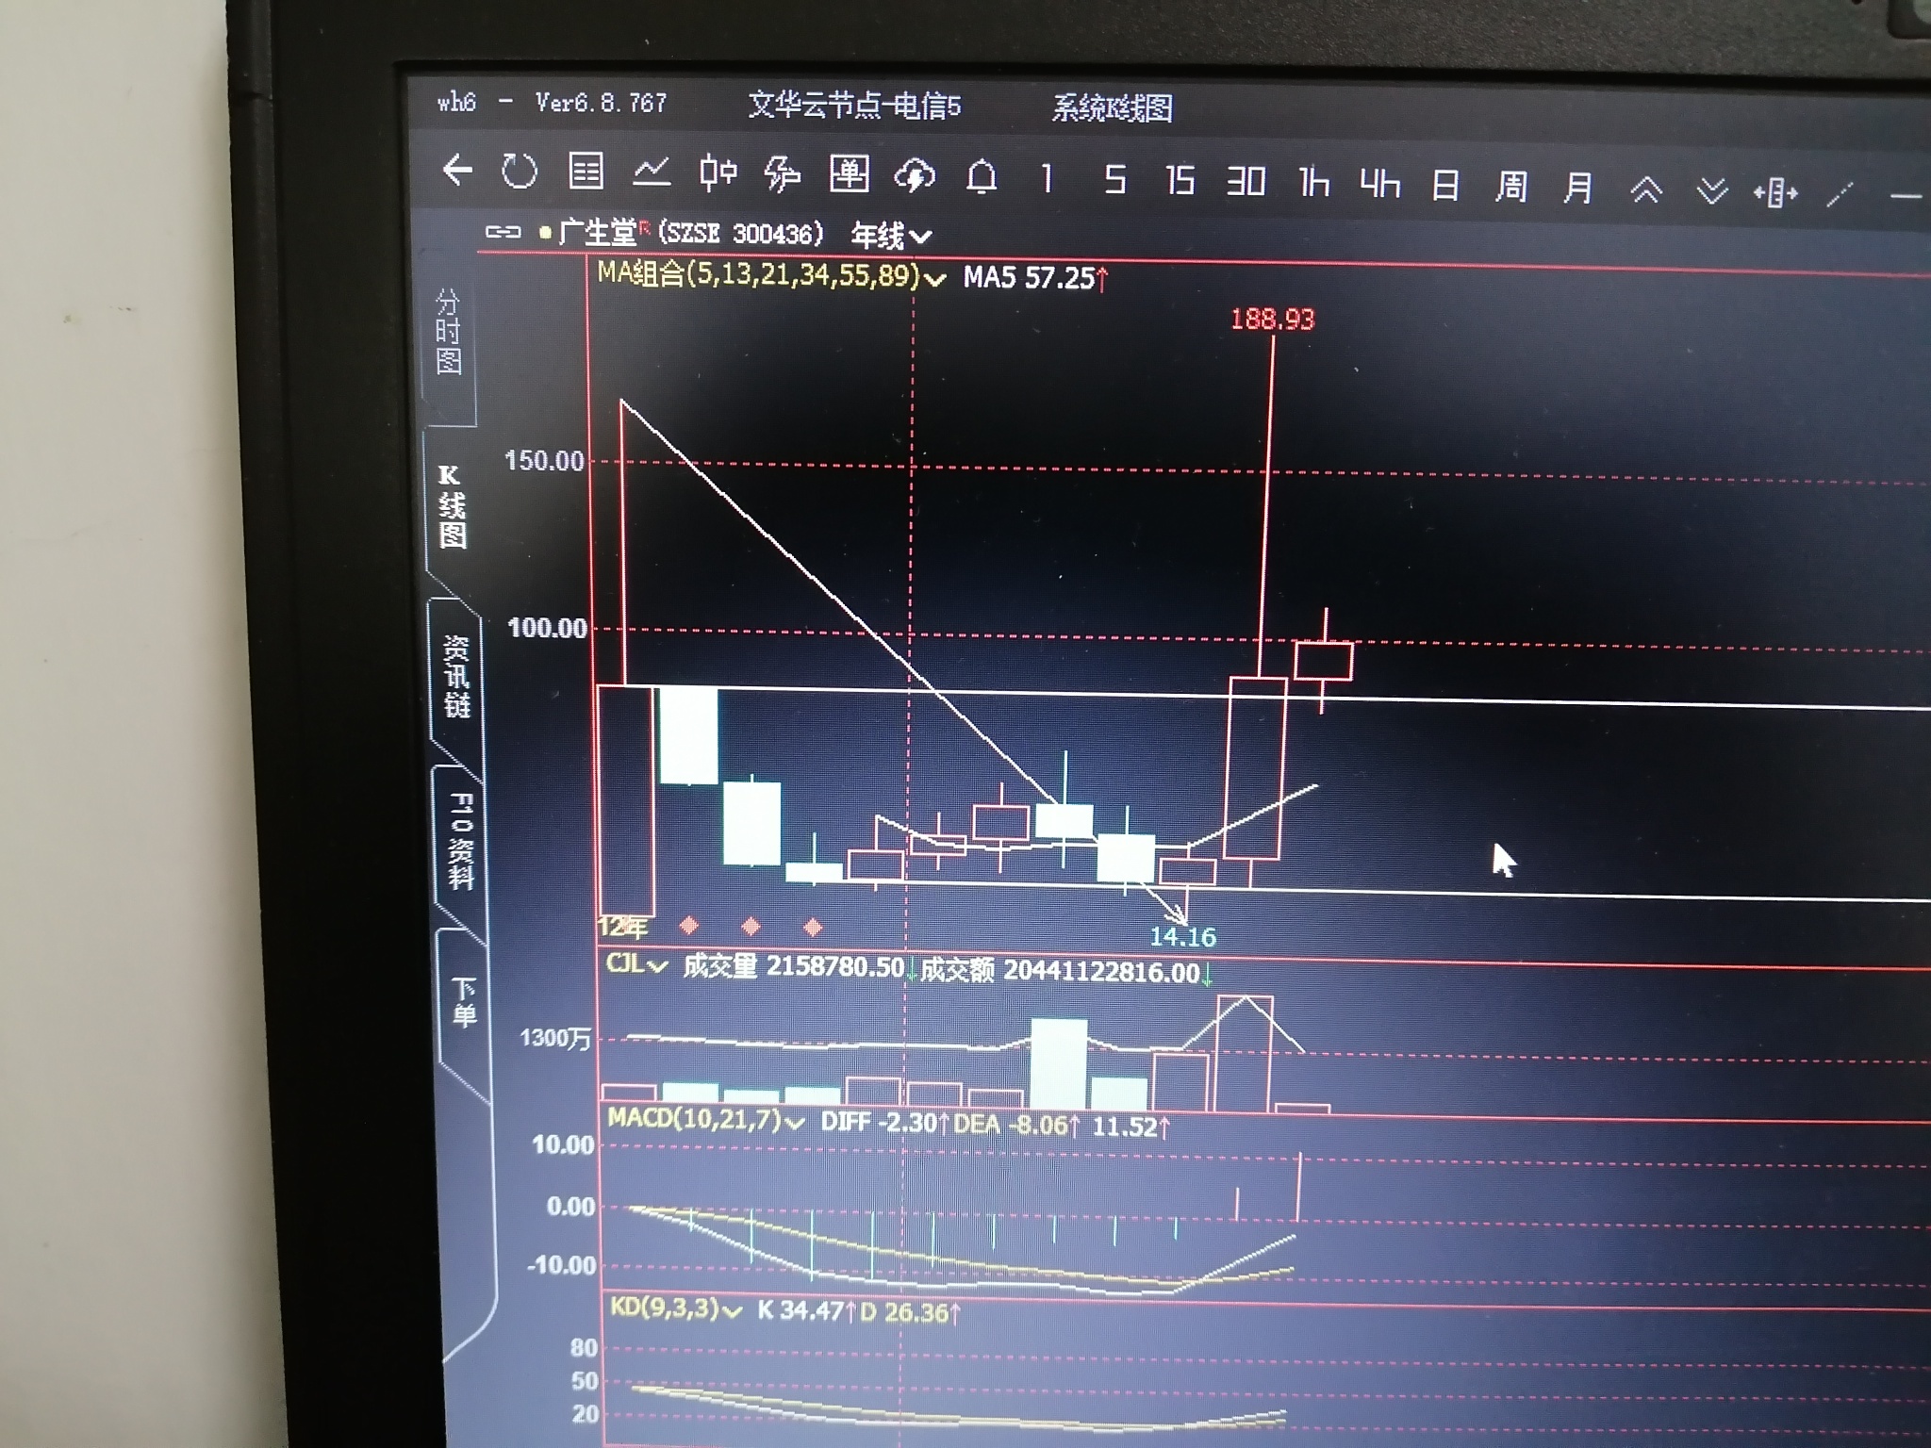Click the back arrow icon
1931x1448 pixels.
click(x=457, y=171)
